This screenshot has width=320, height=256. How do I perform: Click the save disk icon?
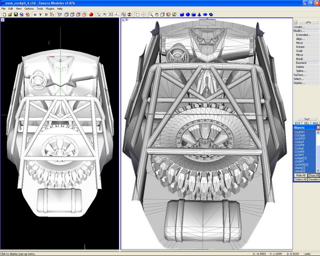tap(15, 14)
